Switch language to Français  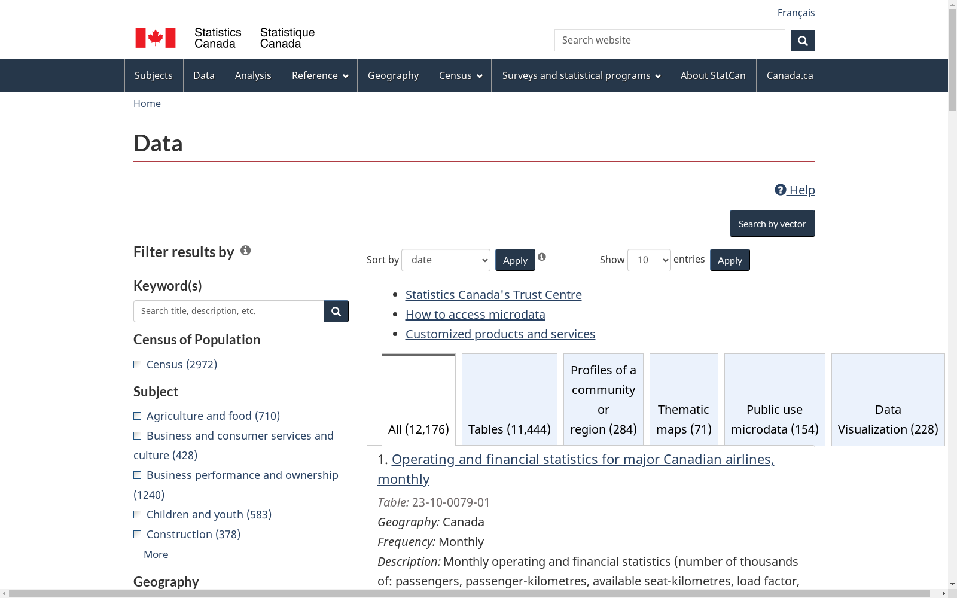pyautogui.click(x=796, y=13)
